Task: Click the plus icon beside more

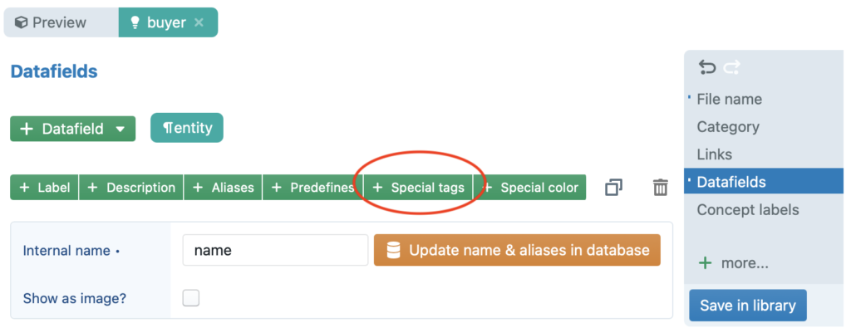Action: (706, 263)
